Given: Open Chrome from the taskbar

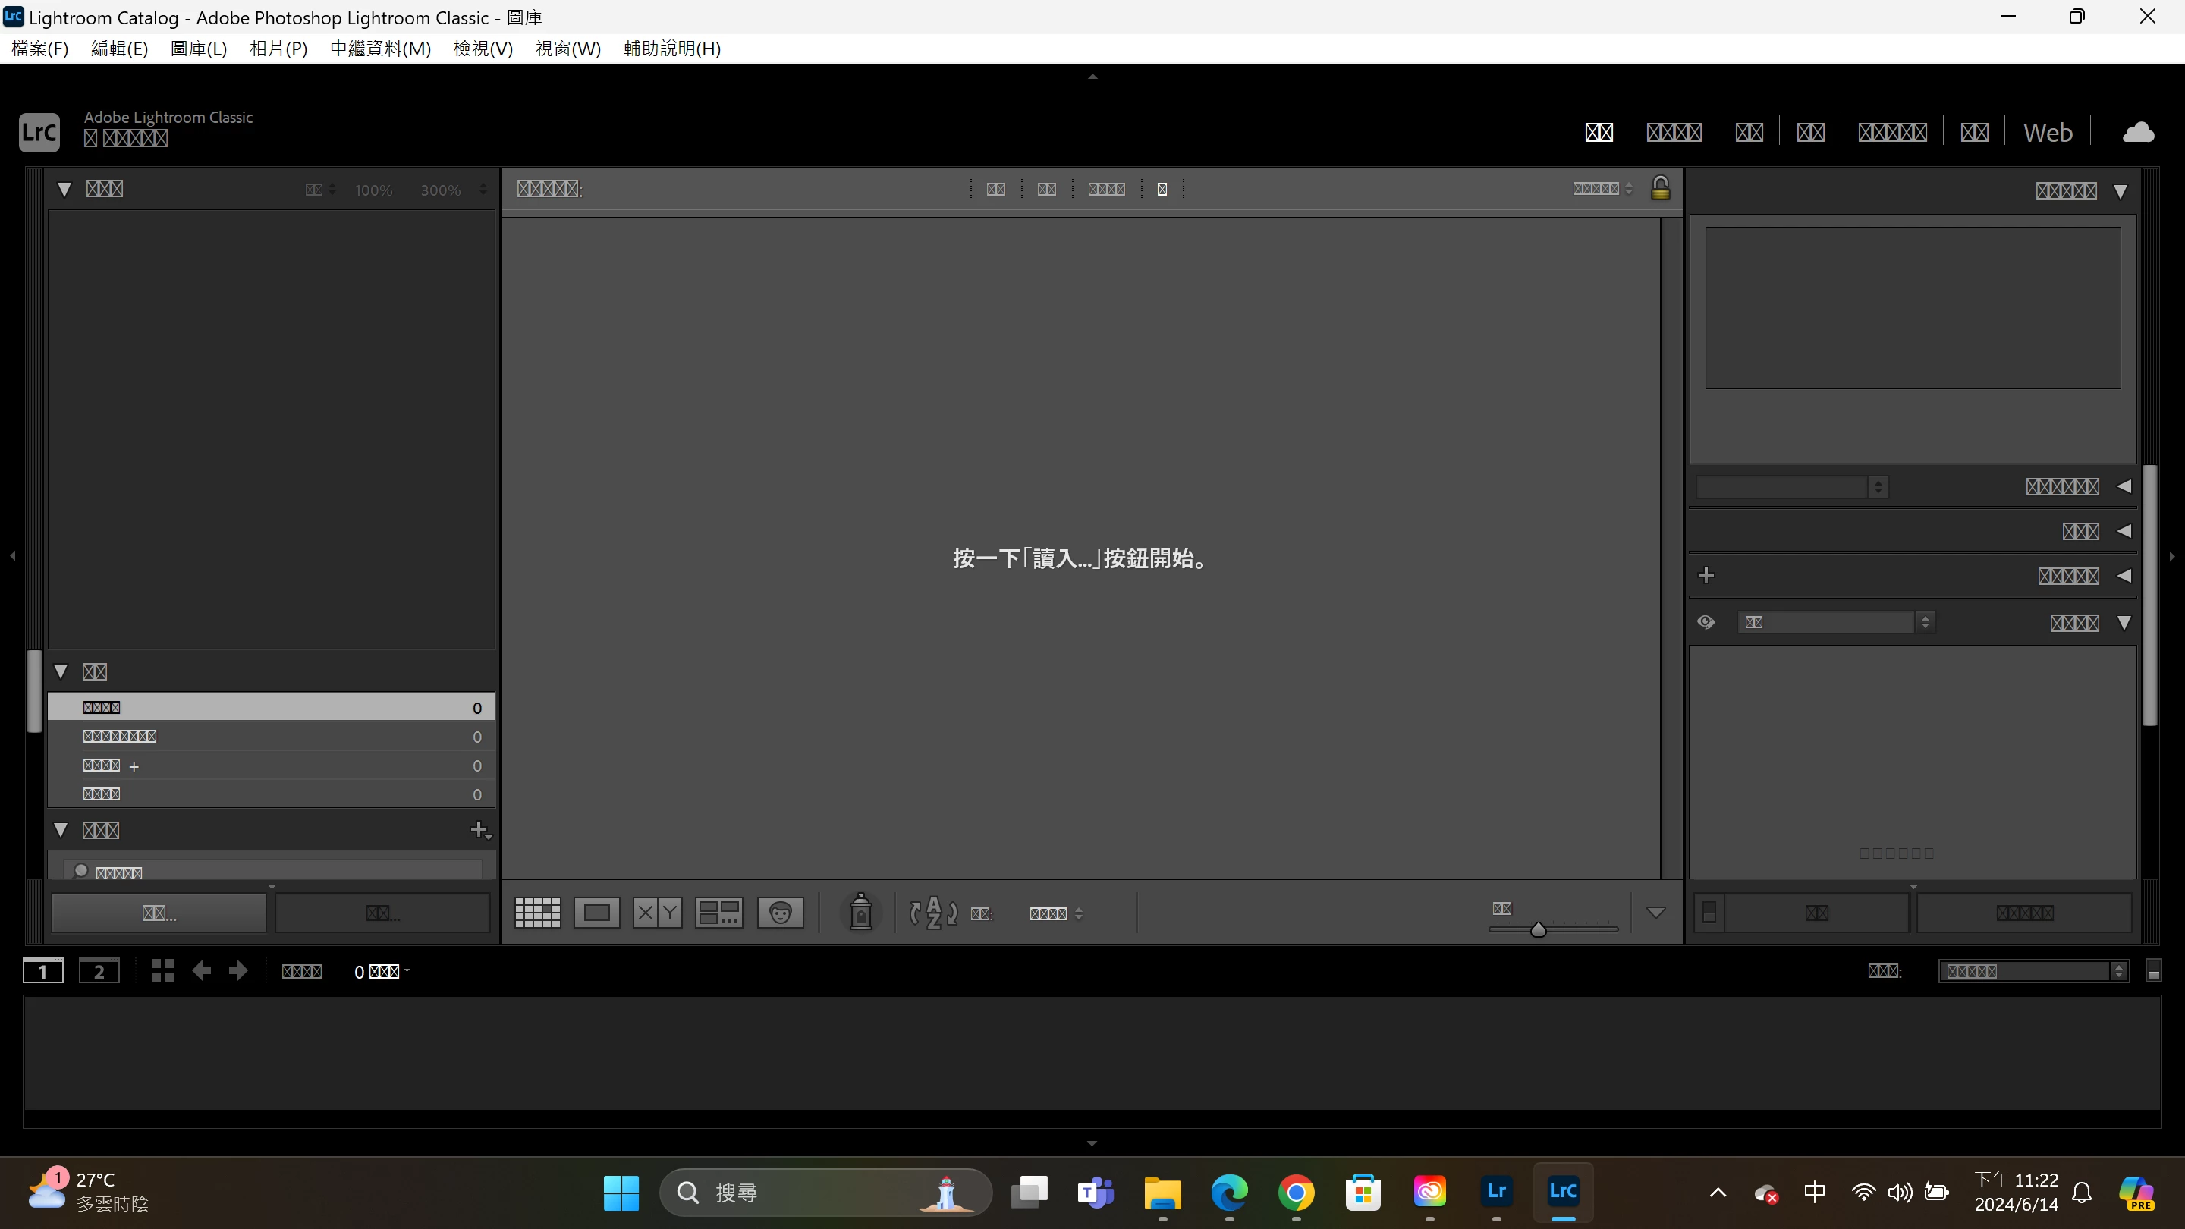Looking at the screenshot, I should point(1296,1193).
